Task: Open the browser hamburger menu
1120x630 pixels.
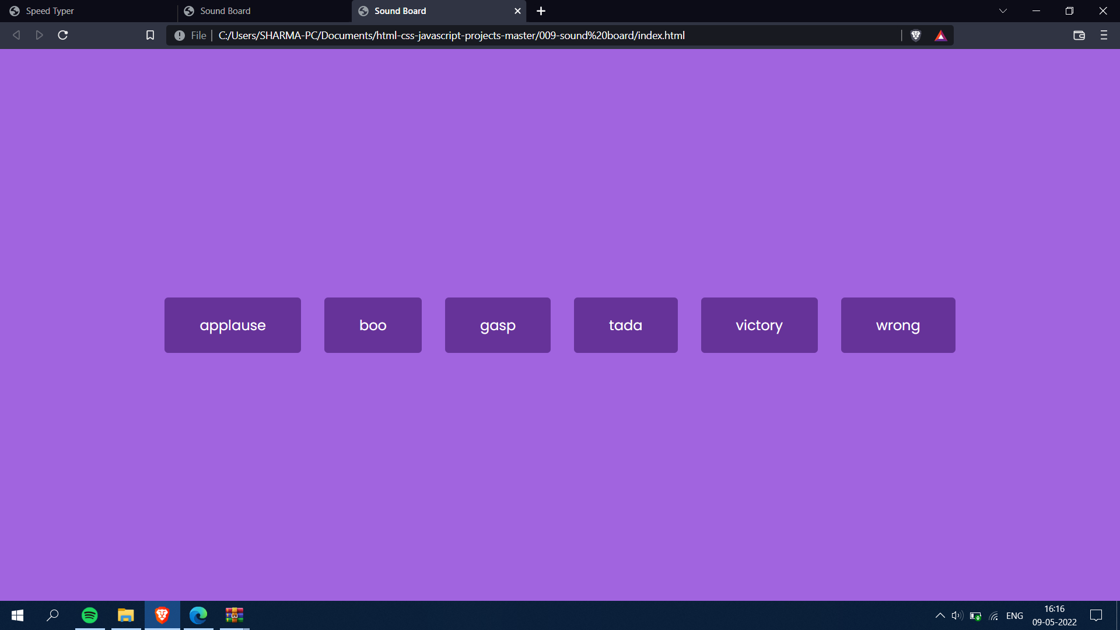Action: click(x=1104, y=36)
